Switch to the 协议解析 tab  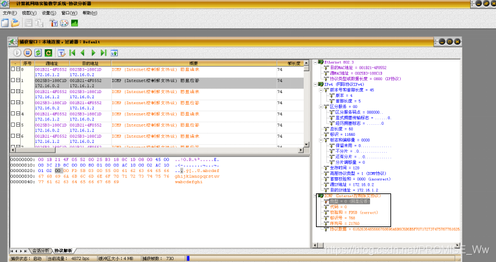coord(63,250)
